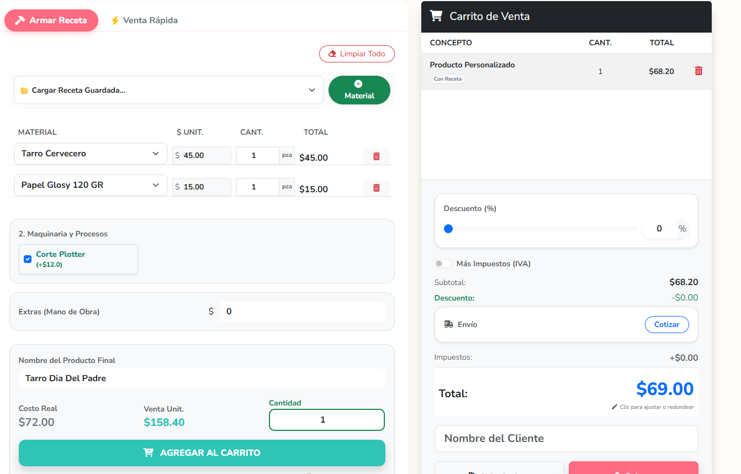Uncheck the Corte Plotter checkbox
The height and width of the screenshot is (474, 741).
28,259
